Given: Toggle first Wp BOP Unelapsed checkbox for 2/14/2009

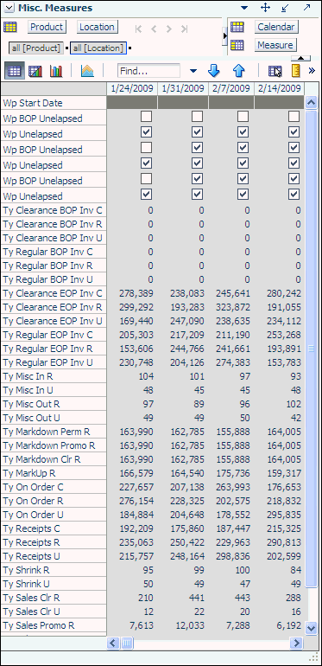Looking at the screenshot, I should pos(294,117).
